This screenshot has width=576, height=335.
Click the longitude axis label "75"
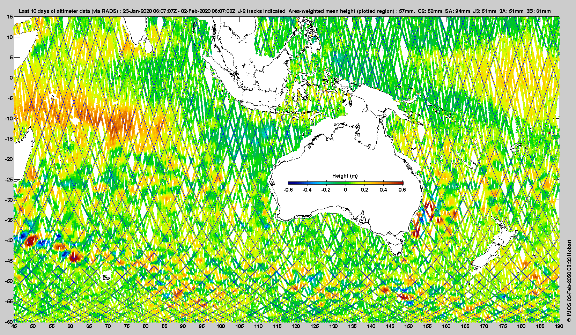(x=127, y=326)
